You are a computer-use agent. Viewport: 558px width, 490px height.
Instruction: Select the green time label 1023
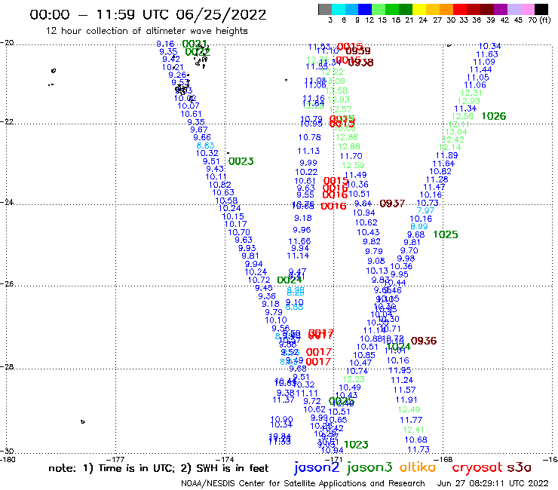tap(356, 445)
